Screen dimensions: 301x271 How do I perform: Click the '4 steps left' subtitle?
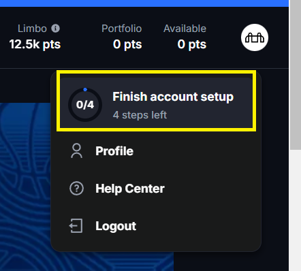click(x=140, y=115)
